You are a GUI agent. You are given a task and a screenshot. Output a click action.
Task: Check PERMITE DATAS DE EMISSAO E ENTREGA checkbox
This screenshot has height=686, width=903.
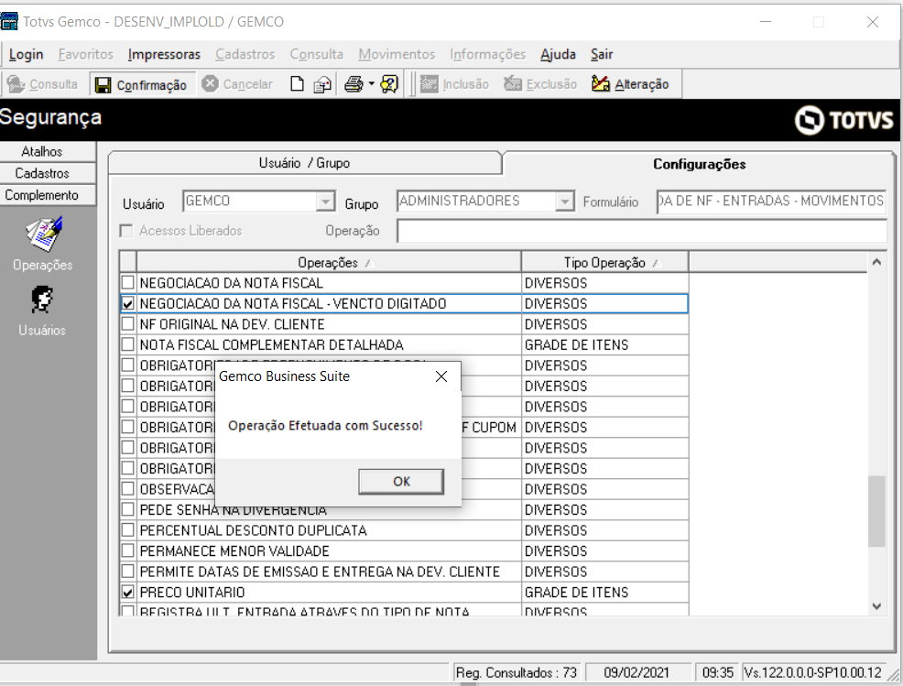[x=128, y=572]
